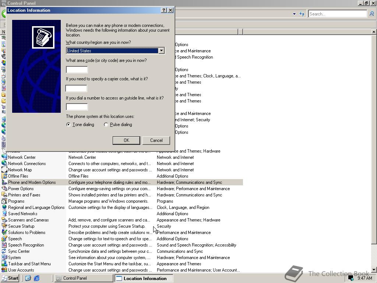This screenshot has height=283, width=377.
Task: Click 'Protect your computer using Secure Startup.' description
Action: 107,226
